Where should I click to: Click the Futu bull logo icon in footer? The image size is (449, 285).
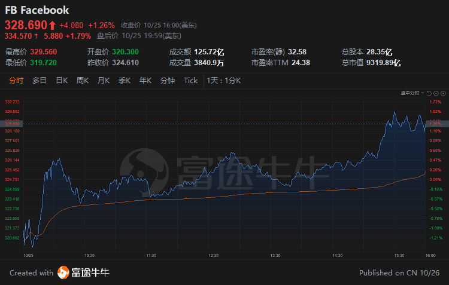pyautogui.click(x=63, y=273)
